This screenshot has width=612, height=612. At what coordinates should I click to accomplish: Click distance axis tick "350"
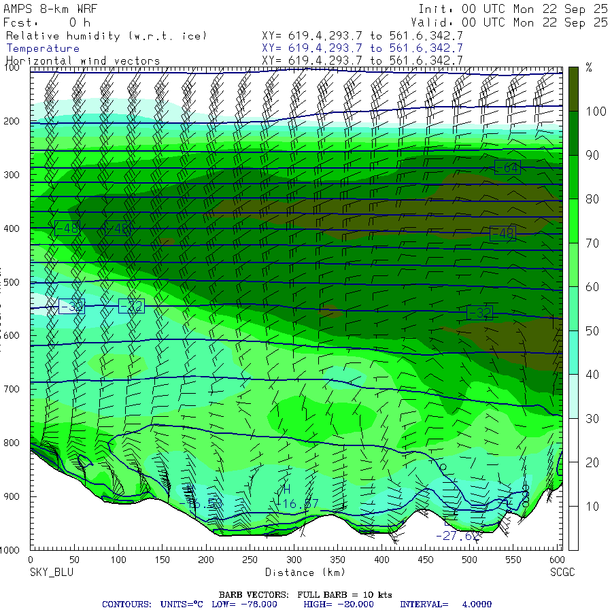[337, 560]
